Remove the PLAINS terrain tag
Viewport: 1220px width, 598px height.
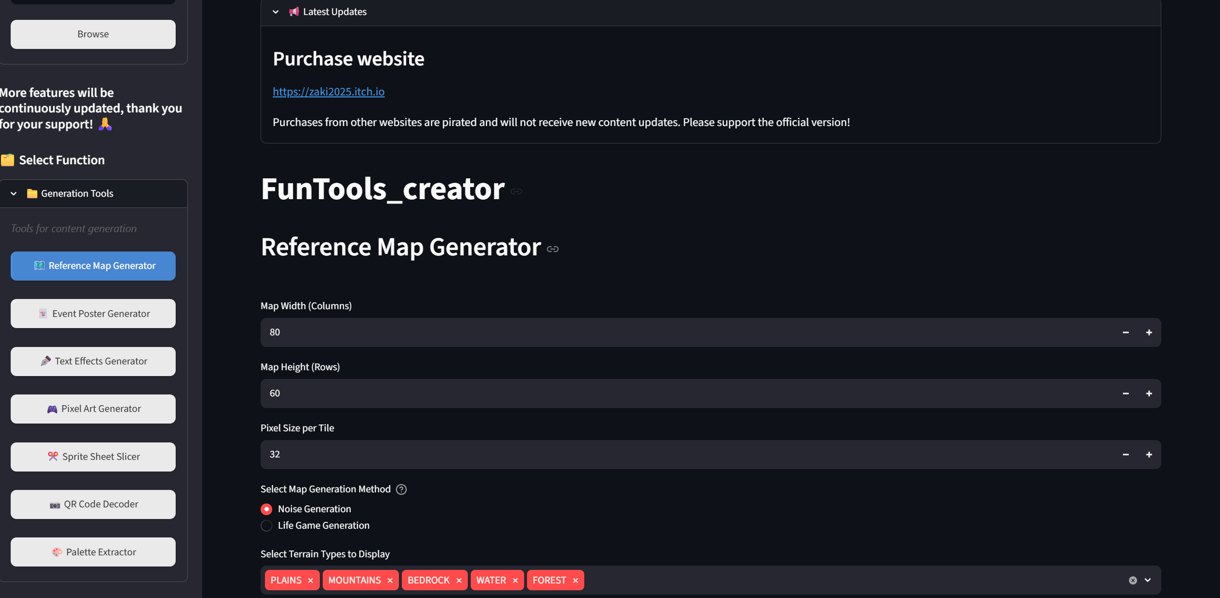point(311,581)
